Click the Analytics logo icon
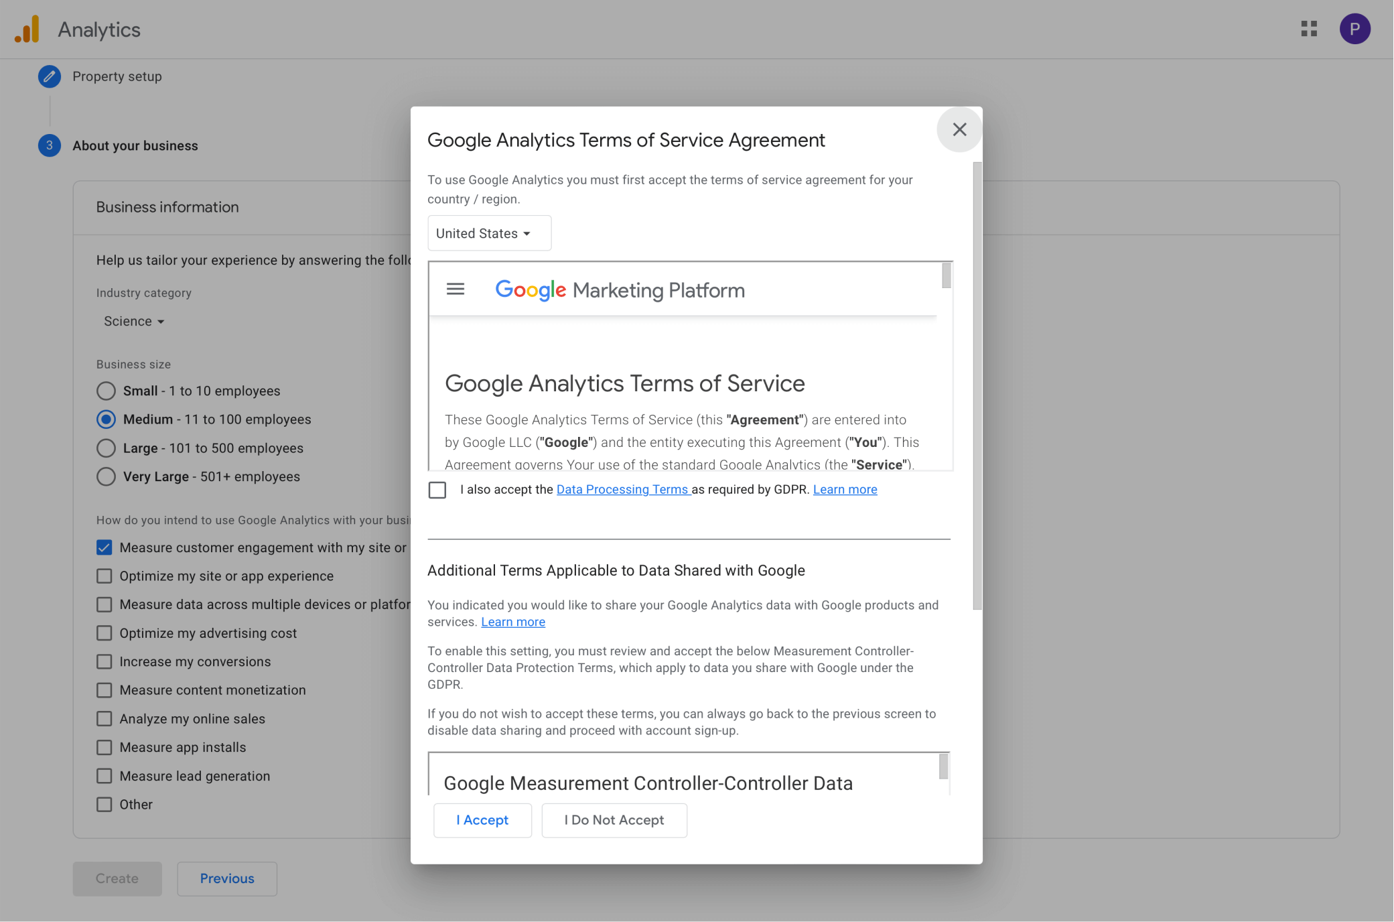This screenshot has height=922, width=1394. [27, 29]
